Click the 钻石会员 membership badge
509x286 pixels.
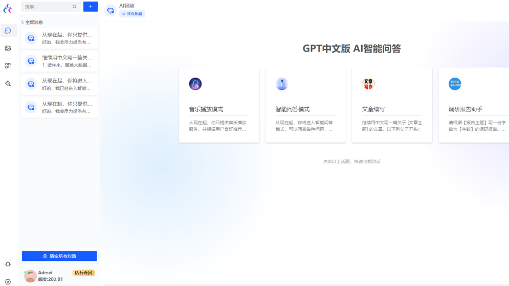point(83,273)
